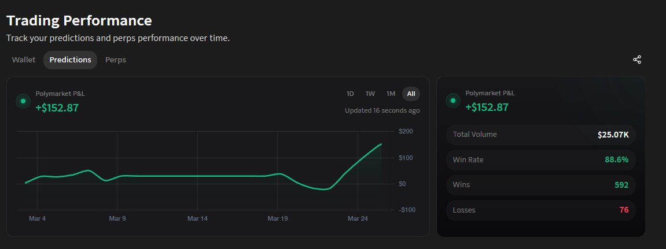
Task: Click the $200 y-axis label
Action: tap(406, 132)
